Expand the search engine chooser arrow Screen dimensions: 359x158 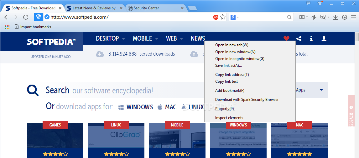point(238,17)
